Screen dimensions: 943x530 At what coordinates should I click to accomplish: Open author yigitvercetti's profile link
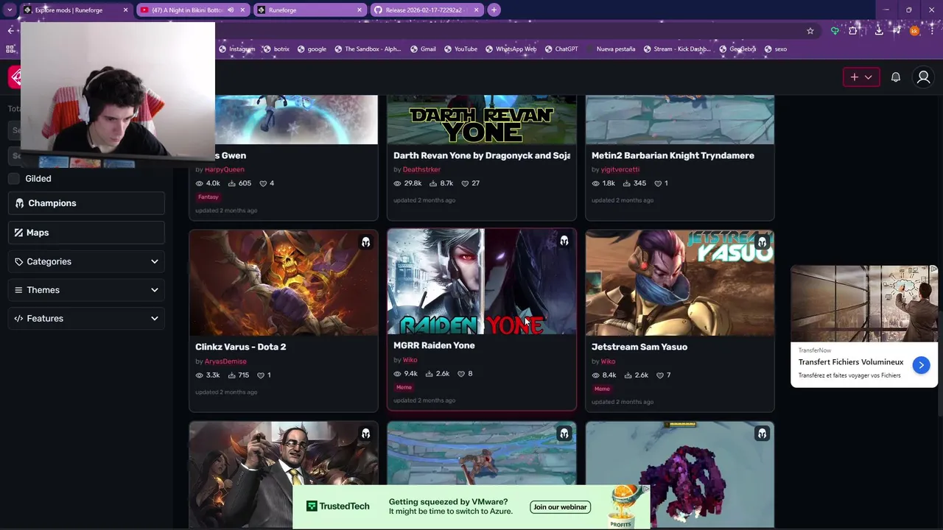(x=620, y=169)
